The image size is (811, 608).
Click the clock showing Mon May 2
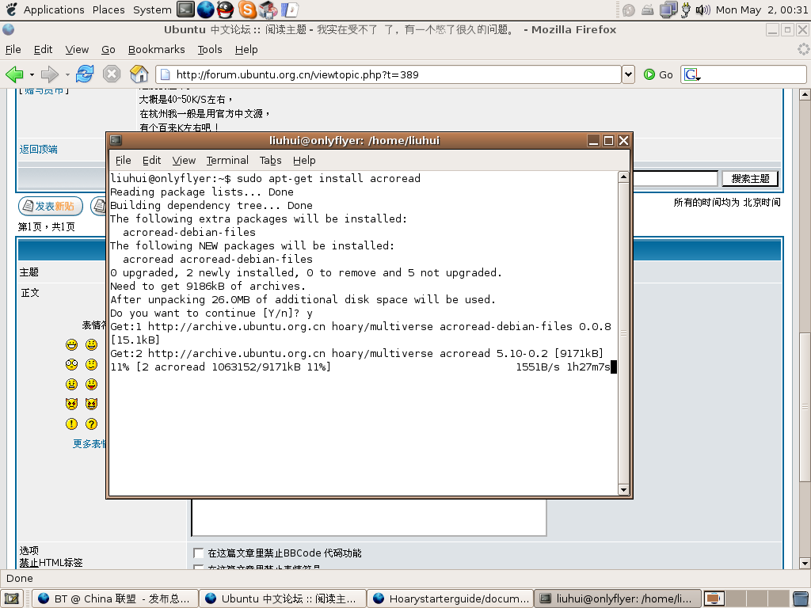[762, 9]
